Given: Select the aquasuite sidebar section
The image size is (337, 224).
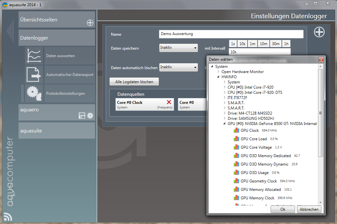Looking at the screenshot, I should (x=57, y=131).
